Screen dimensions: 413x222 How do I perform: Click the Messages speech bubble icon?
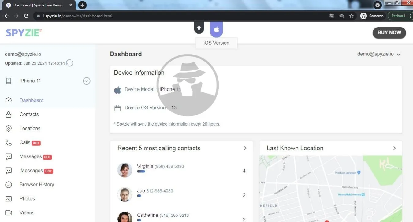9,157
